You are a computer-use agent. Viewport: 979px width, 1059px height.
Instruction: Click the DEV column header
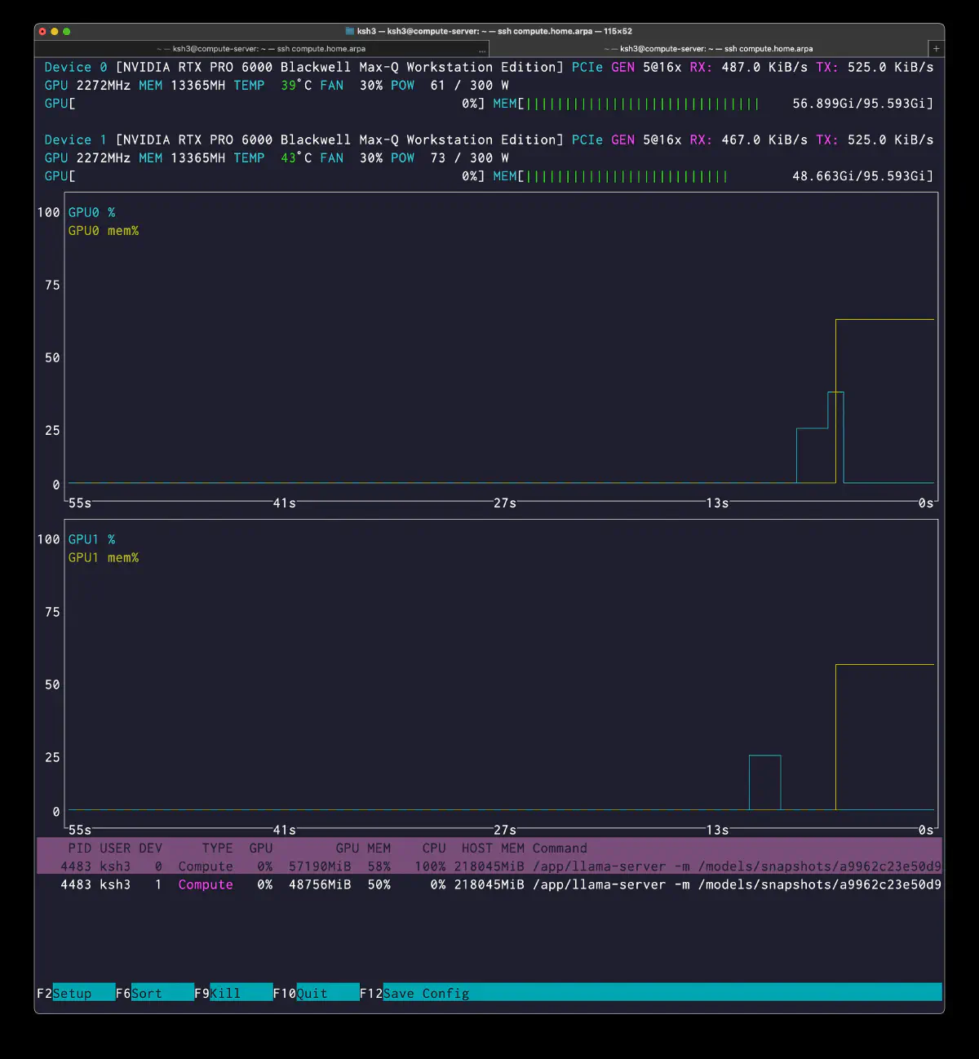(150, 849)
